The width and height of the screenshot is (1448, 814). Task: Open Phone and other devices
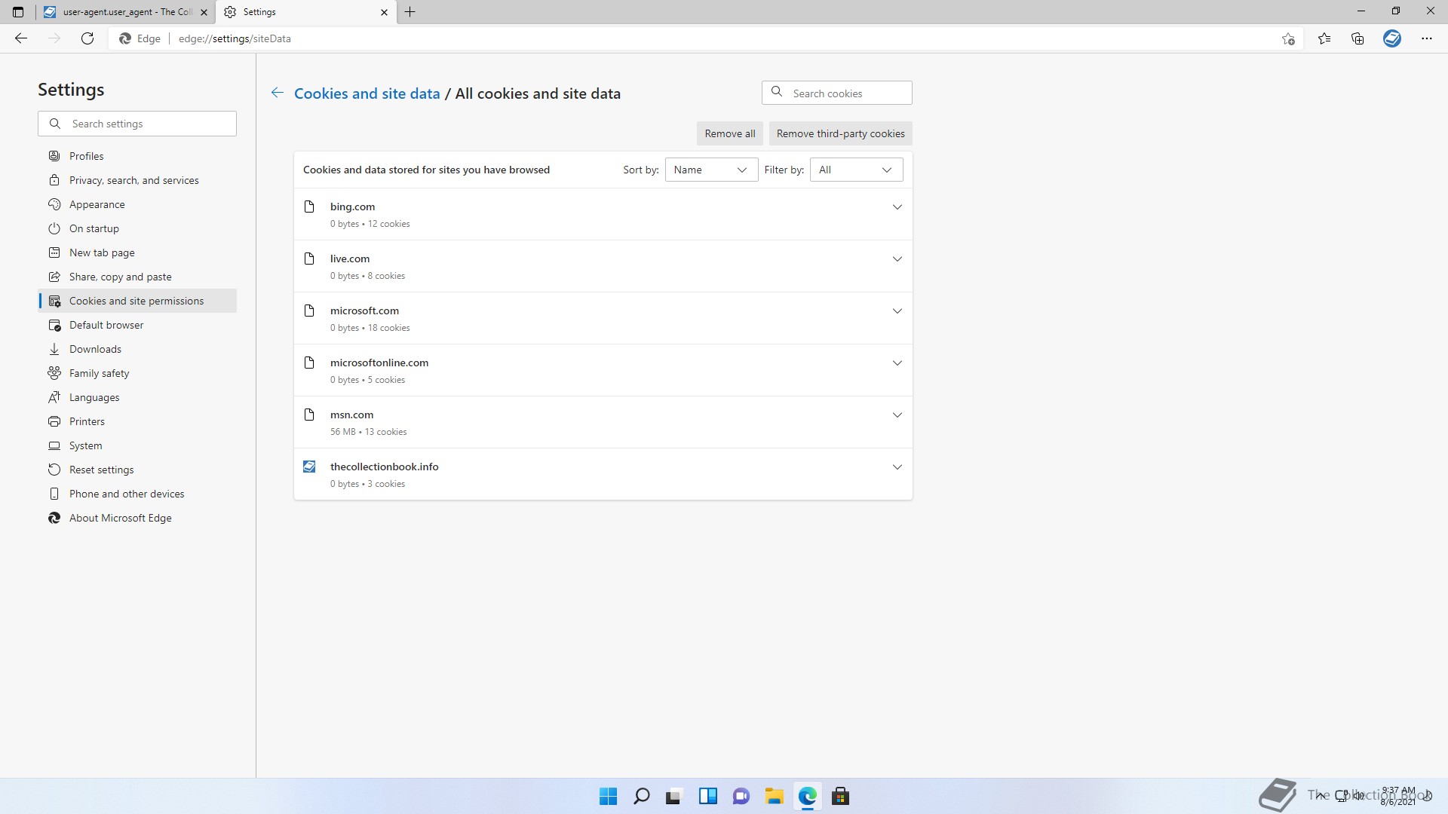pos(137,494)
